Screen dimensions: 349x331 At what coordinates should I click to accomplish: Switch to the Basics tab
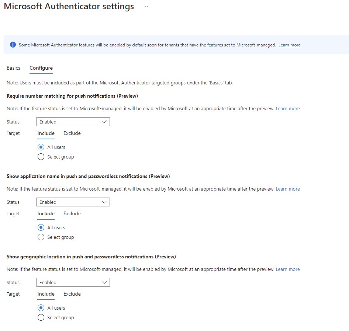[13, 68]
